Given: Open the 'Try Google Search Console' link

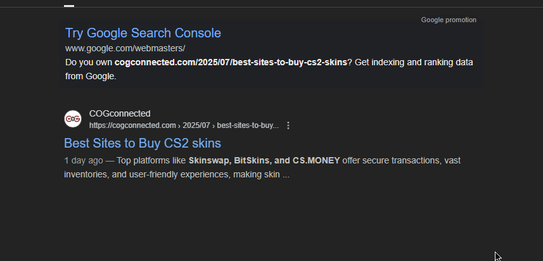Looking at the screenshot, I should click(x=143, y=33).
